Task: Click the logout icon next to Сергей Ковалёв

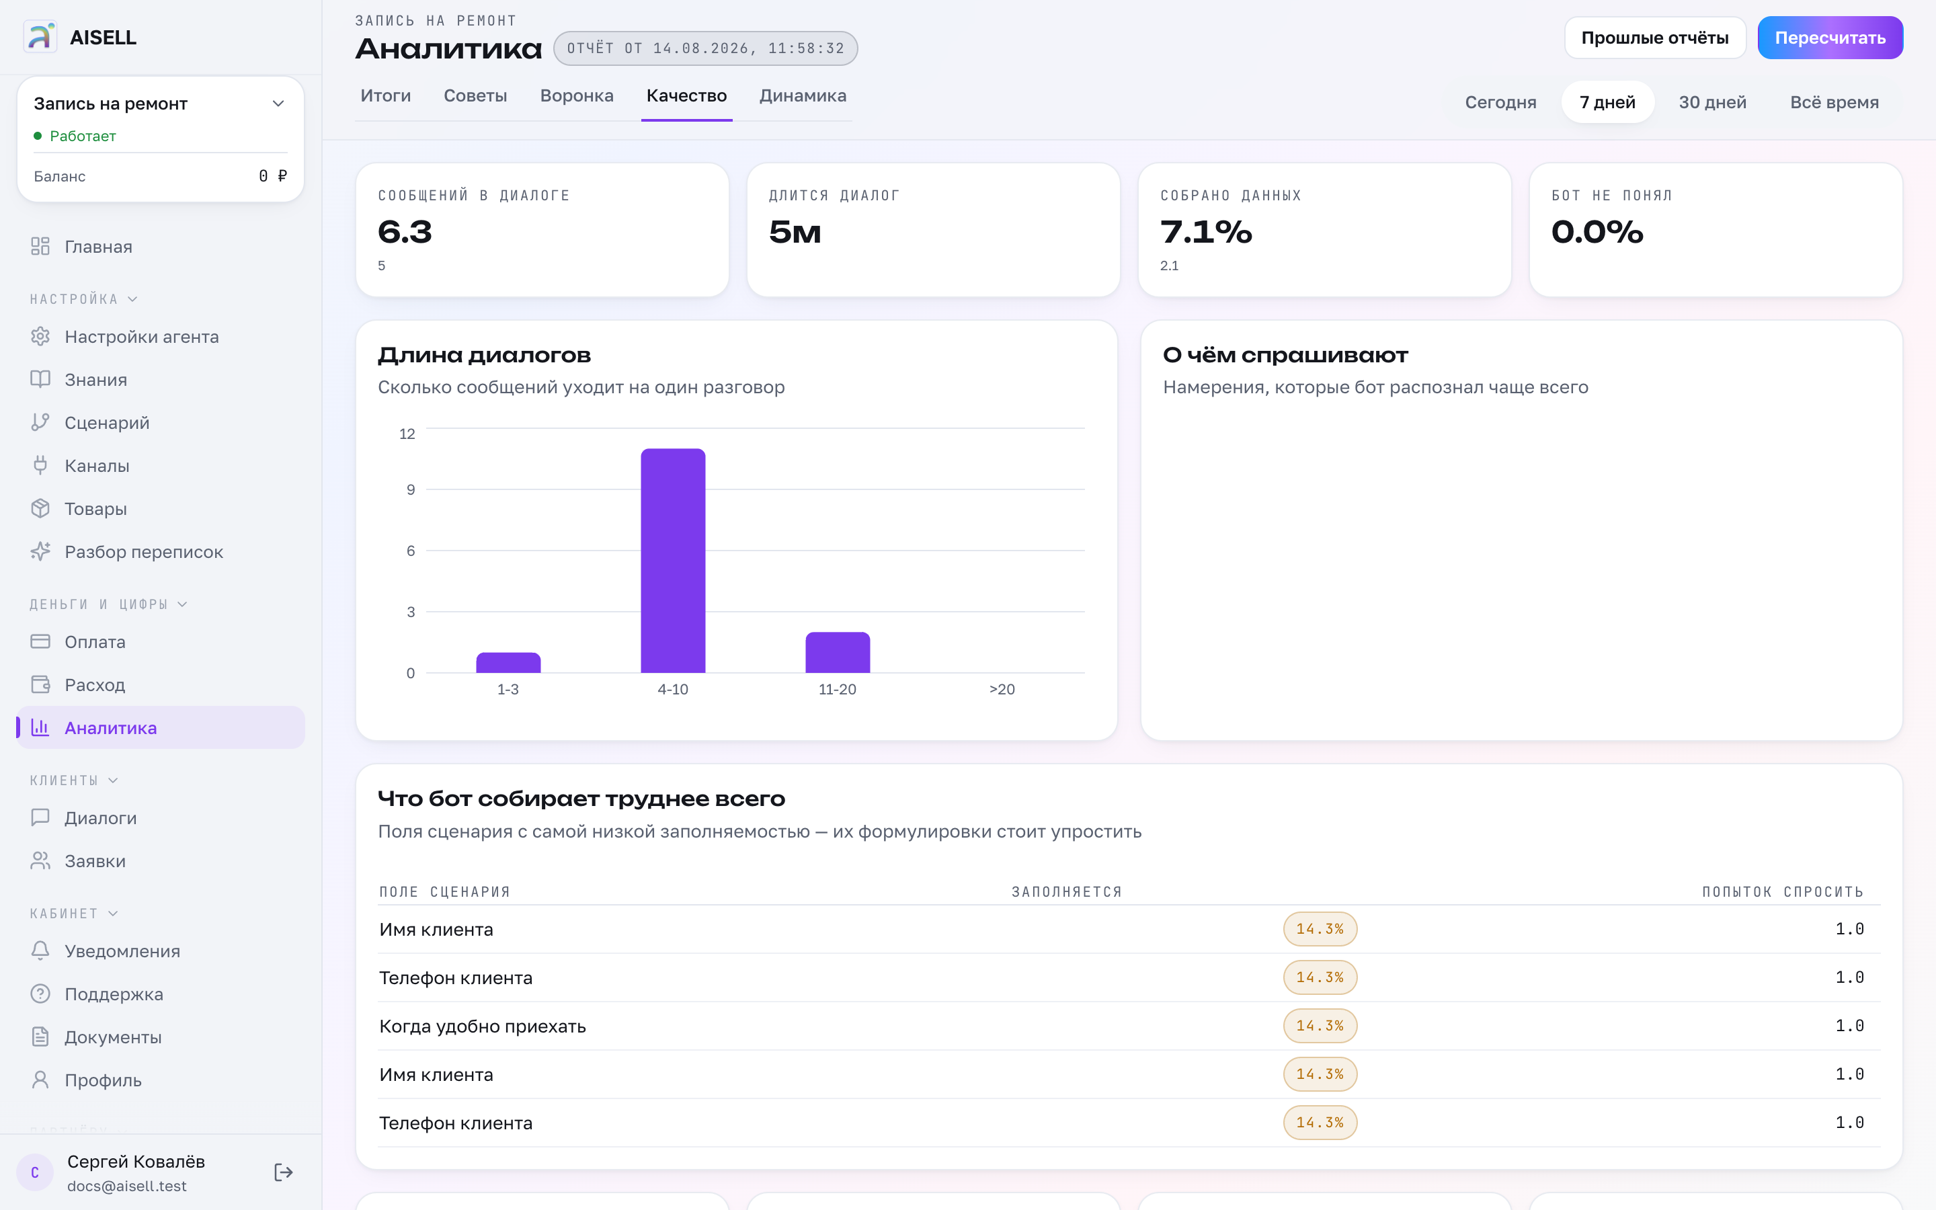Action: pos(283,1172)
